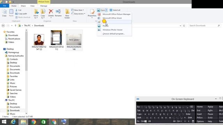This screenshot has height=125, width=223.
Task: Click the first Chrome taskbar icon
Action: [x=33, y=122]
